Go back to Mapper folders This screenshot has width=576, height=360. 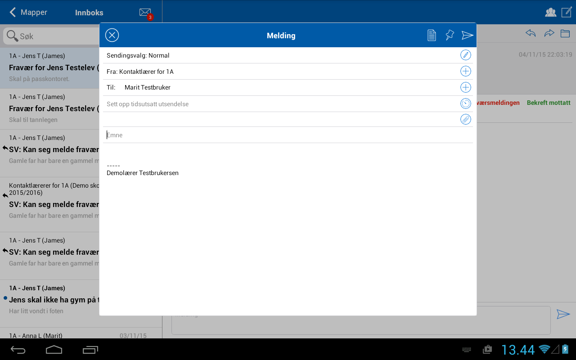[28, 12]
